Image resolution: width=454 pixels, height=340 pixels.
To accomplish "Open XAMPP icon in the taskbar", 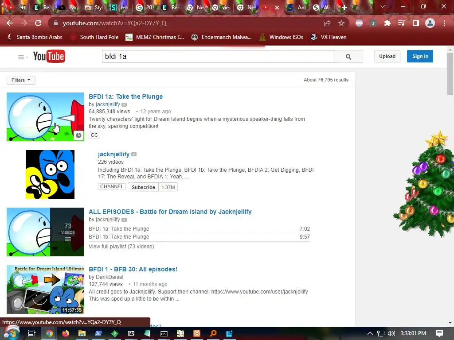I will (197, 333).
